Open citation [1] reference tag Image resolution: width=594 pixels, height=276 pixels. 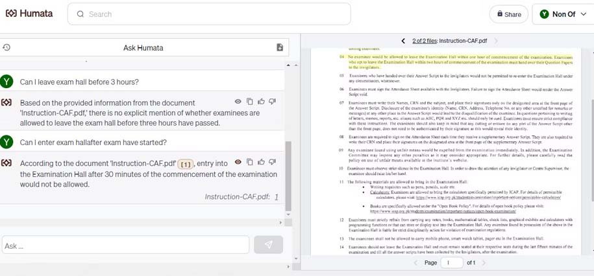(x=186, y=164)
